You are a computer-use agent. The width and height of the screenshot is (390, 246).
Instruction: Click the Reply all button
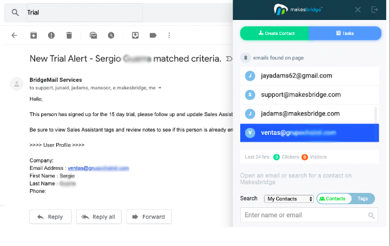click(99, 217)
